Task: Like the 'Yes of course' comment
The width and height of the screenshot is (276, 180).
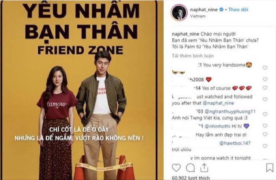Action: point(265,88)
